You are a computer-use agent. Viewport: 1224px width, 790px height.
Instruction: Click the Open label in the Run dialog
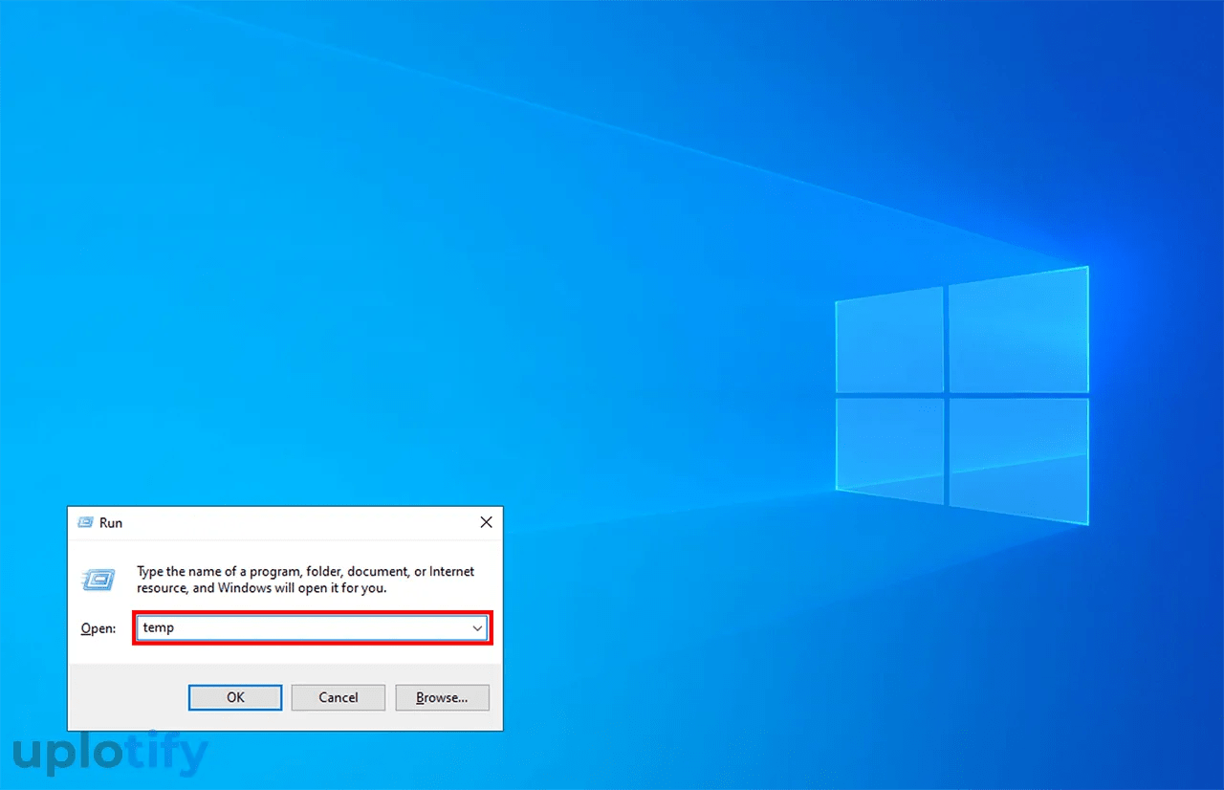pos(98,628)
